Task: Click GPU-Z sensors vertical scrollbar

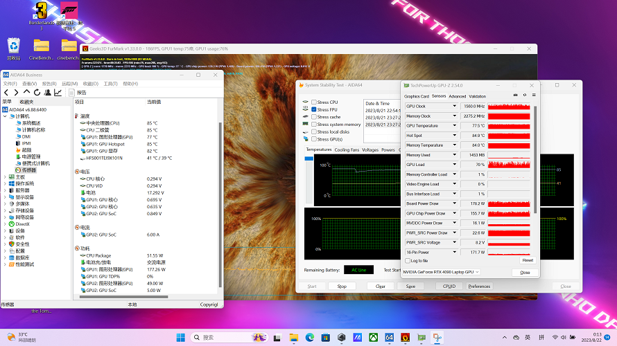Action: [x=535, y=159]
